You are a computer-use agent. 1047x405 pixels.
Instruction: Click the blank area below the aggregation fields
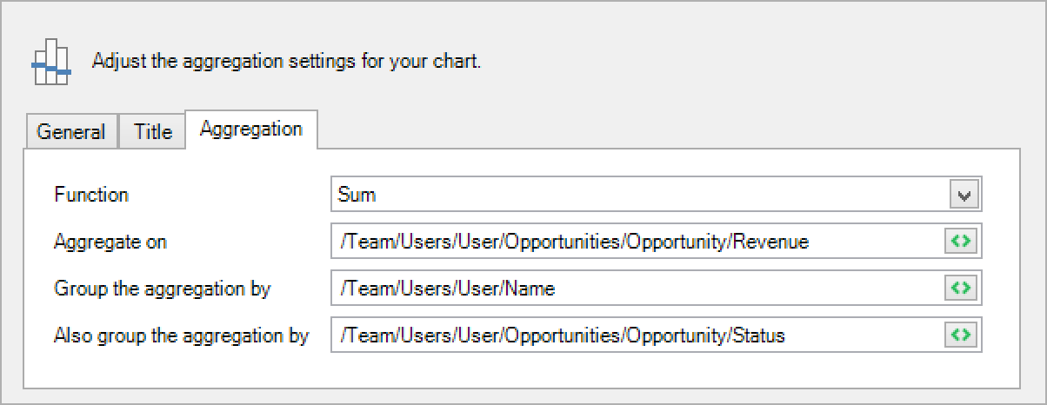point(522,369)
